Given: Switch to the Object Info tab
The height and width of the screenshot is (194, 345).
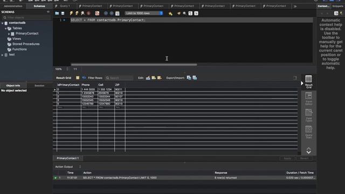Looking at the screenshot, I should [x=13, y=86].
